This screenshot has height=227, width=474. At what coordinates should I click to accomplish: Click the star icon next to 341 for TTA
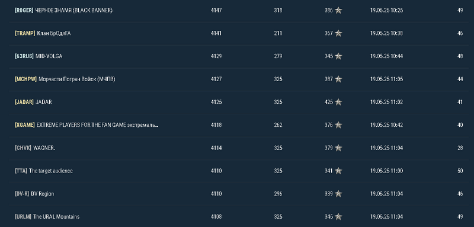click(x=338, y=171)
